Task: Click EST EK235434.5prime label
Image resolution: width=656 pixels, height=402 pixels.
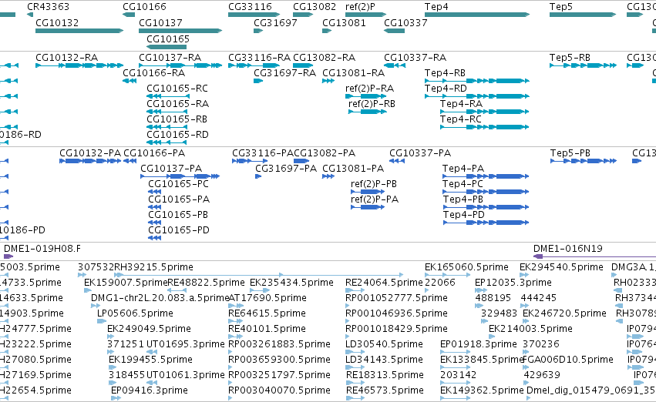Action: click(x=291, y=283)
